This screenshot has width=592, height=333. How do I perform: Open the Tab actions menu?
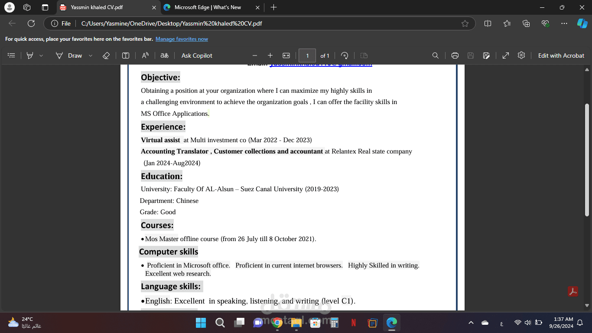point(45,7)
